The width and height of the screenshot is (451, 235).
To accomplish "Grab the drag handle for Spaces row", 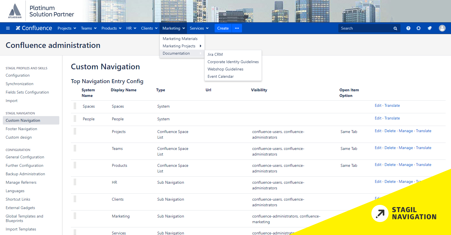I will pos(75,106).
